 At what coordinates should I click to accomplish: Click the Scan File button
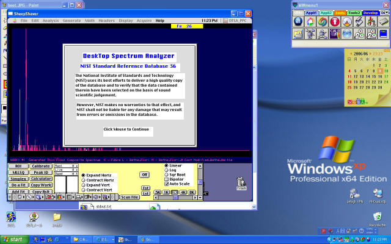tap(130, 197)
